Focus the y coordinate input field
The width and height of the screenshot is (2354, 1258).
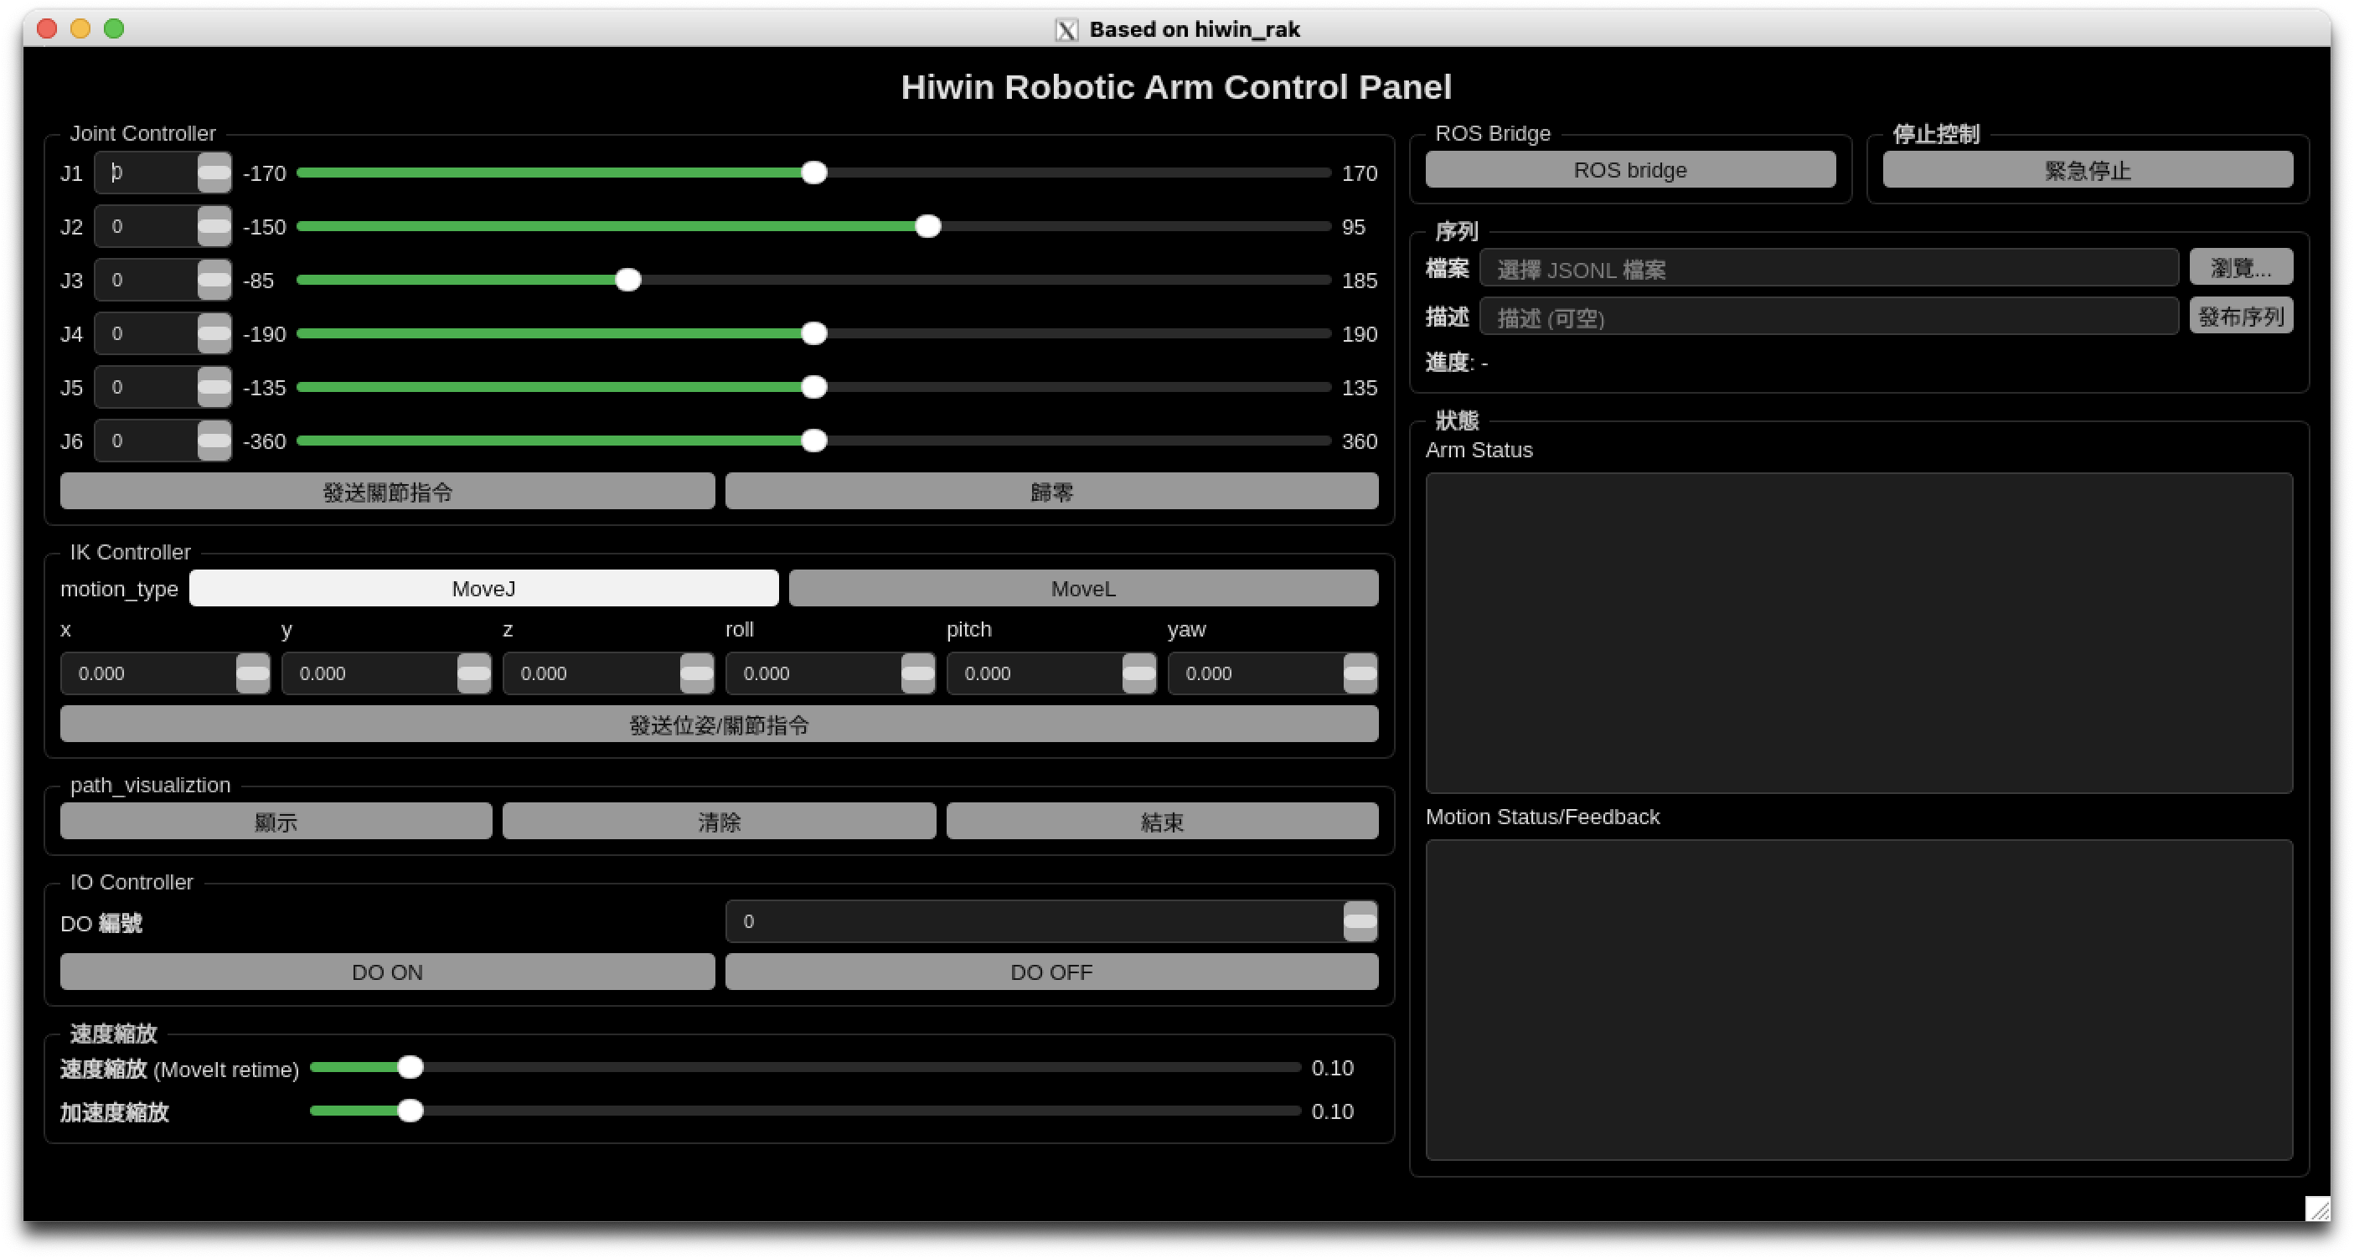(370, 674)
